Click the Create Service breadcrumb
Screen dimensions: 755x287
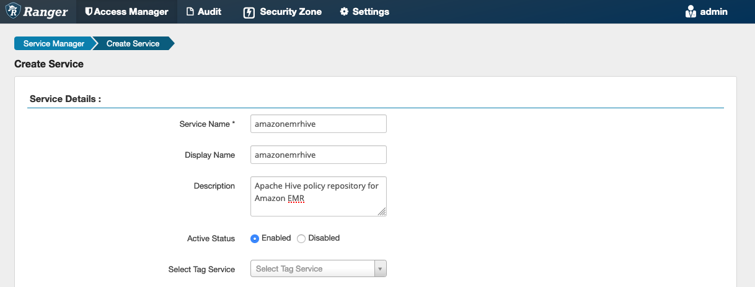pyautogui.click(x=133, y=43)
